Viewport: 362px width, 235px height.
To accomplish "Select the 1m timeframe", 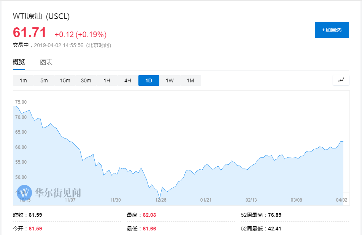I will point(23,80).
